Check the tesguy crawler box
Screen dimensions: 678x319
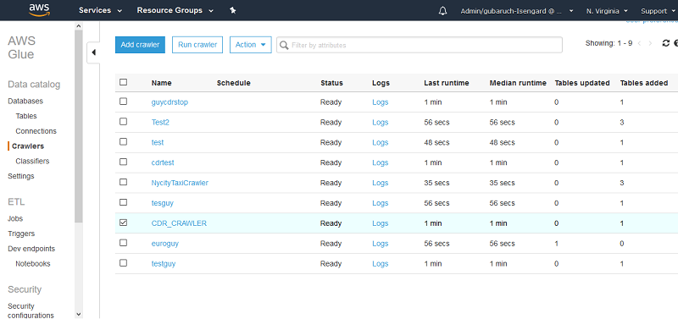123,202
